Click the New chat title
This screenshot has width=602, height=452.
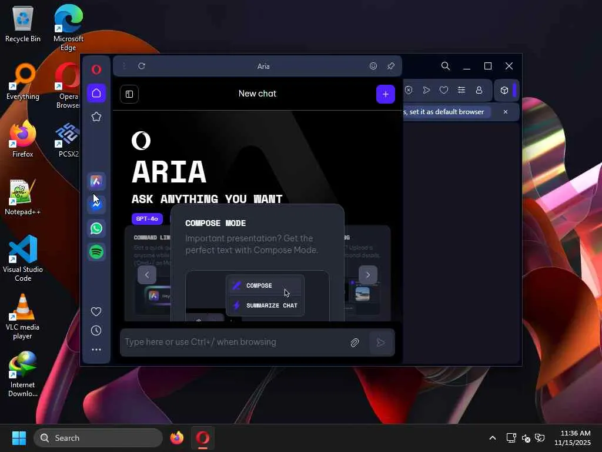click(x=257, y=94)
